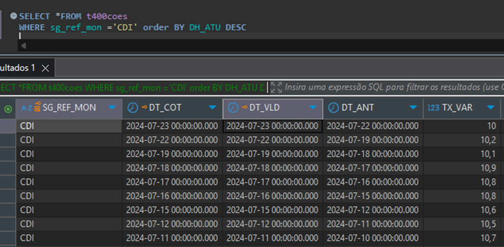Select DT_VLD cell 2024-07-18
Image resolution: width=504 pixels, height=247 pixels.
(273, 168)
